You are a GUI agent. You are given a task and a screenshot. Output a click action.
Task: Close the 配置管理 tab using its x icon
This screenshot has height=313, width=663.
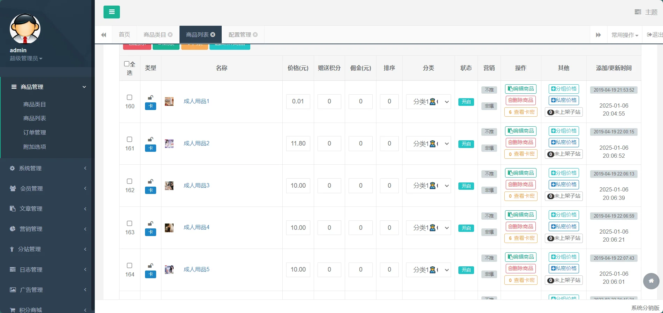[255, 34]
